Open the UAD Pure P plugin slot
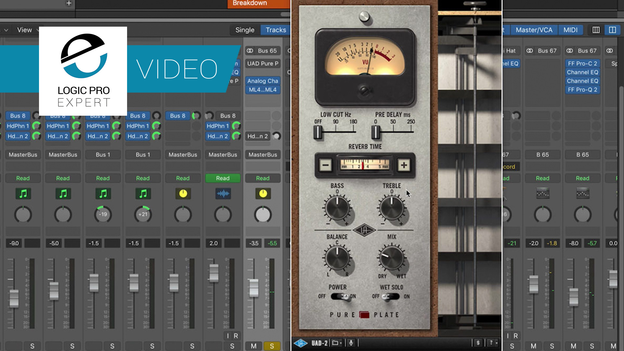The height and width of the screenshot is (351, 624). 263,63
